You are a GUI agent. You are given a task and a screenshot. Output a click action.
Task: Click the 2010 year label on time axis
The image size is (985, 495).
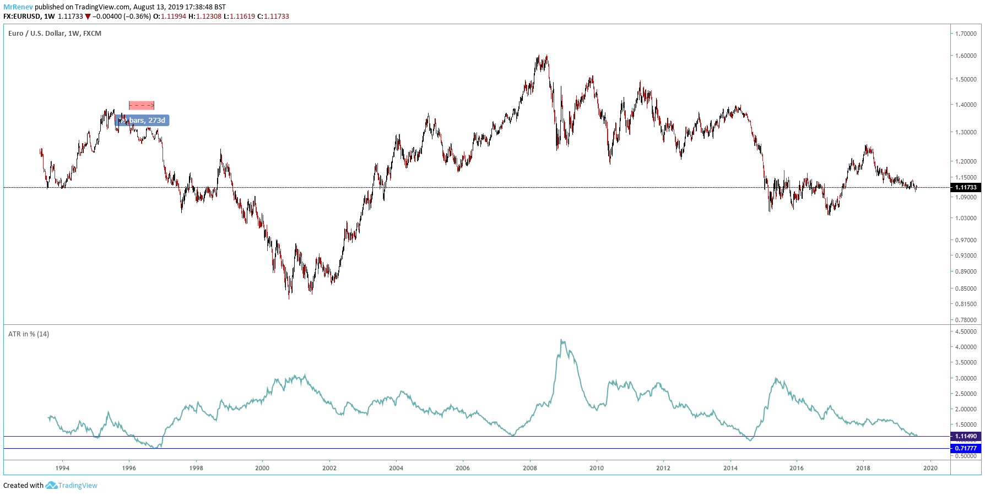click(x=597, y=468)
